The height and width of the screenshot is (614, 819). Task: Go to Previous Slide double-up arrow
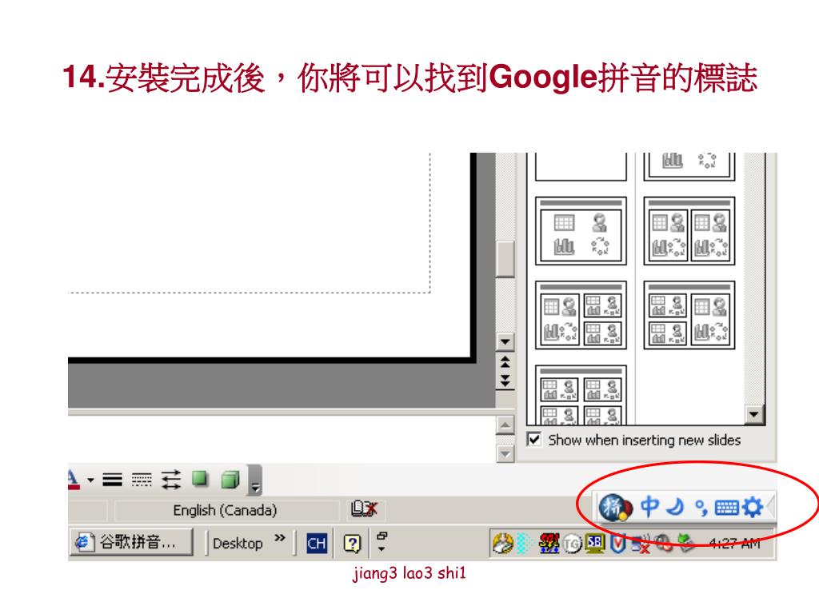[x=505, y=362]
